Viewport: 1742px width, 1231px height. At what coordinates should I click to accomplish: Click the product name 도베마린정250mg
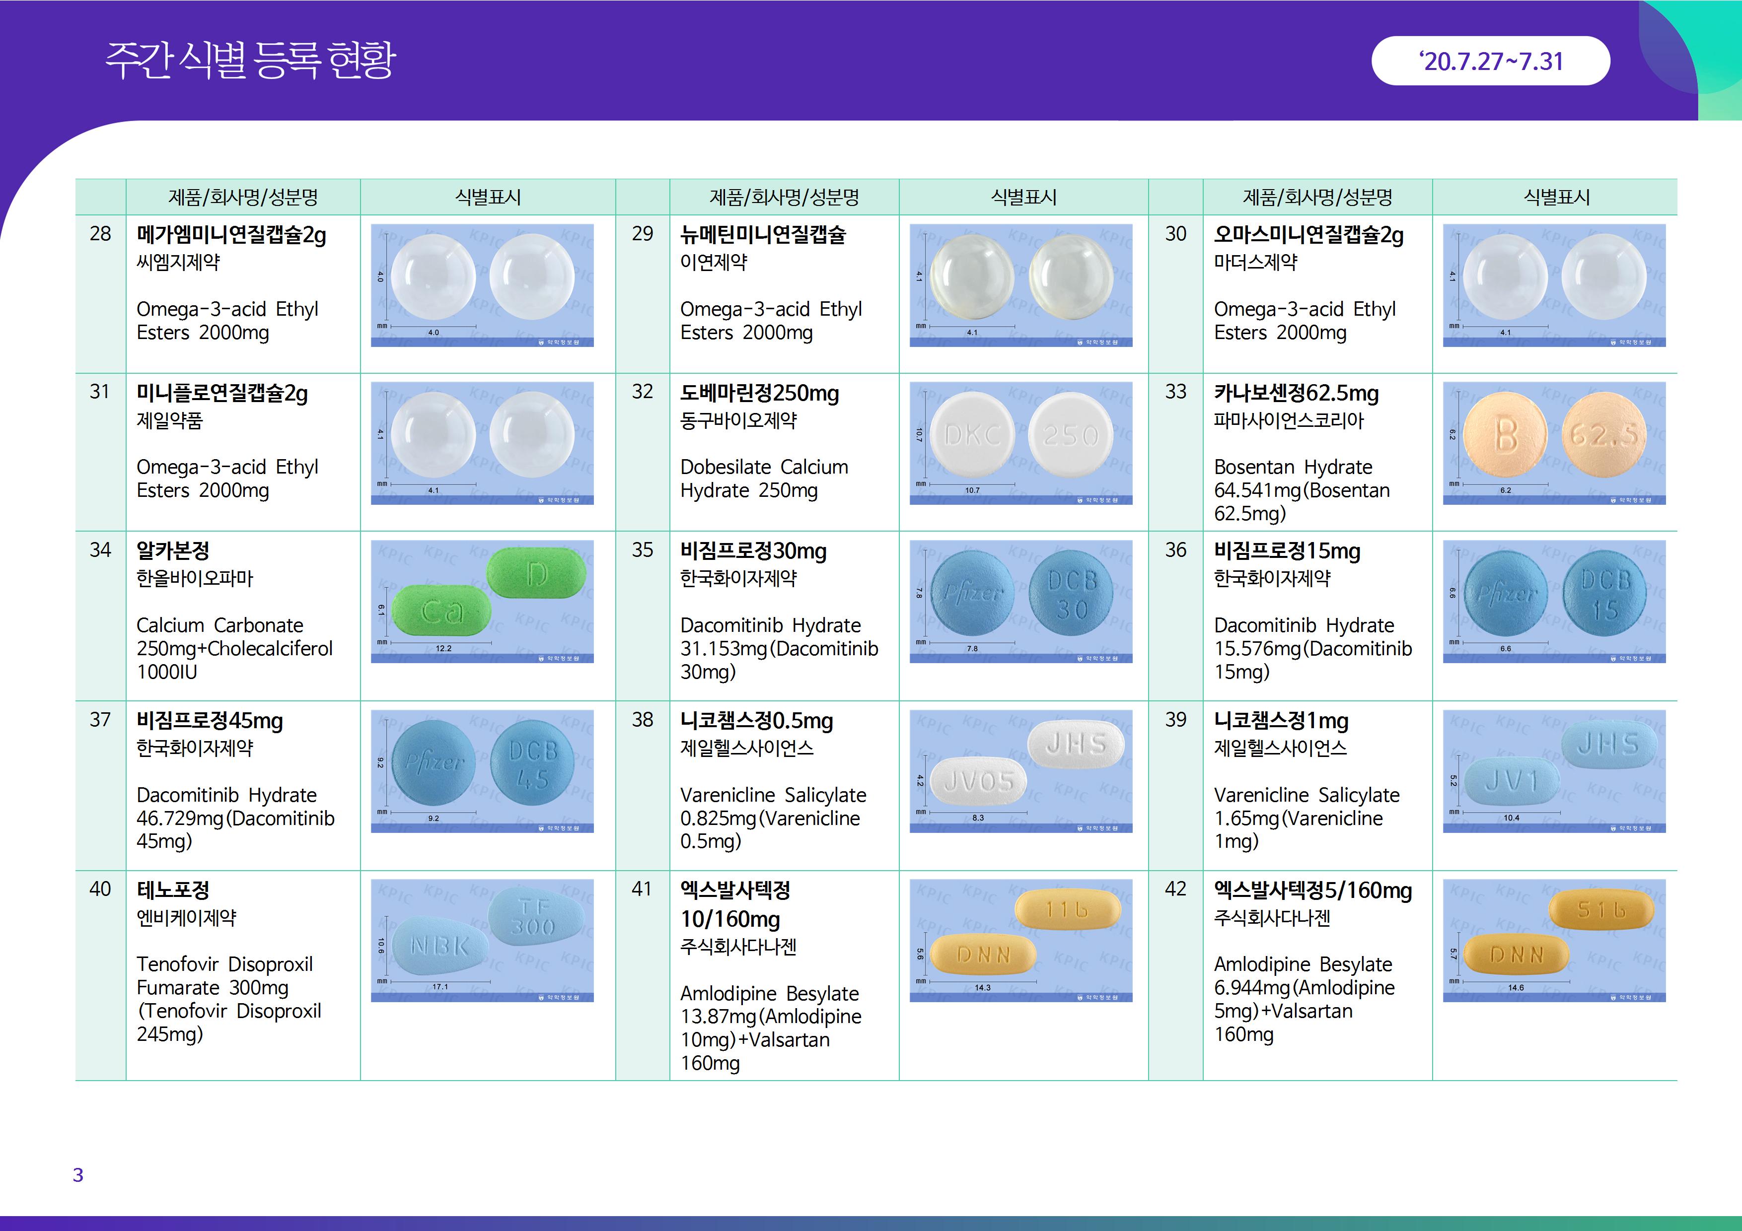point(759,394)
